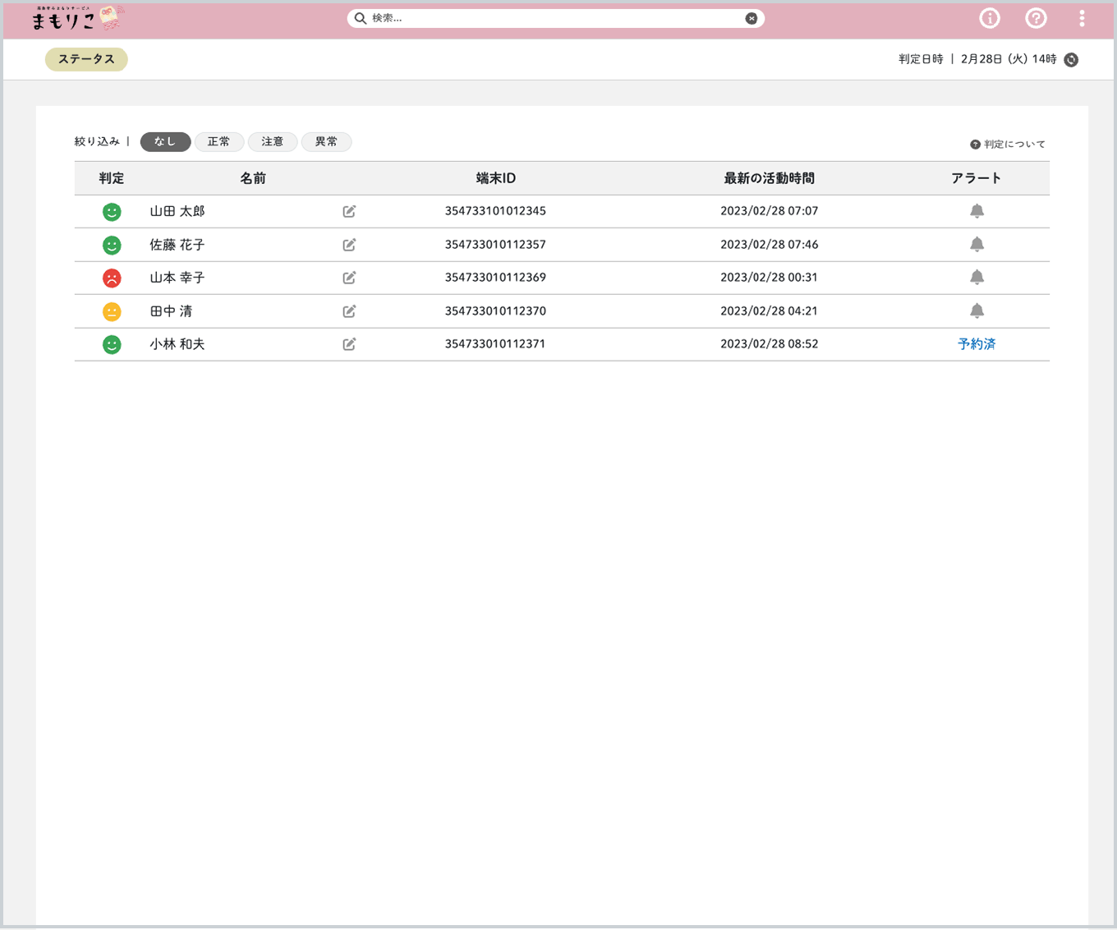Click the red sad face for 山本 幸子
The height and width of the screenshot is (930, 1117).
click(112, 279)
